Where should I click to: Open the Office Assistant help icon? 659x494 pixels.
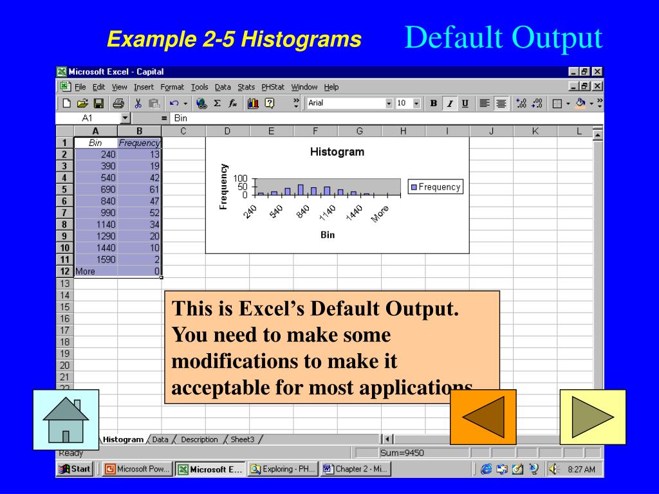coord(270,103)
